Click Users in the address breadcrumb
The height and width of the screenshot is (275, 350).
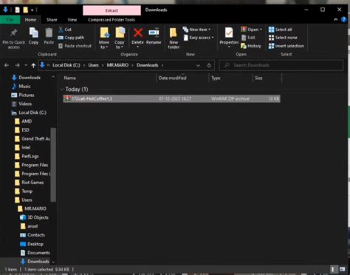point(93,65)
